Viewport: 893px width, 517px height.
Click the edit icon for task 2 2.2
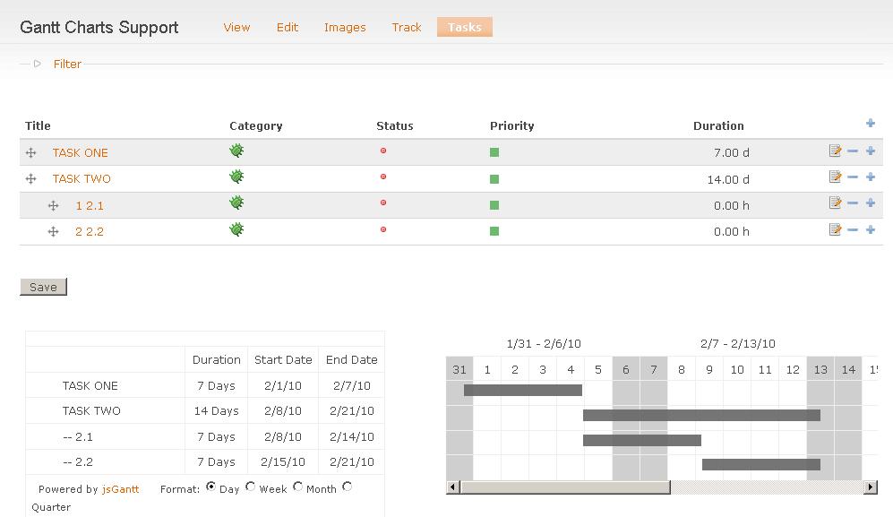tap(835, 230)
